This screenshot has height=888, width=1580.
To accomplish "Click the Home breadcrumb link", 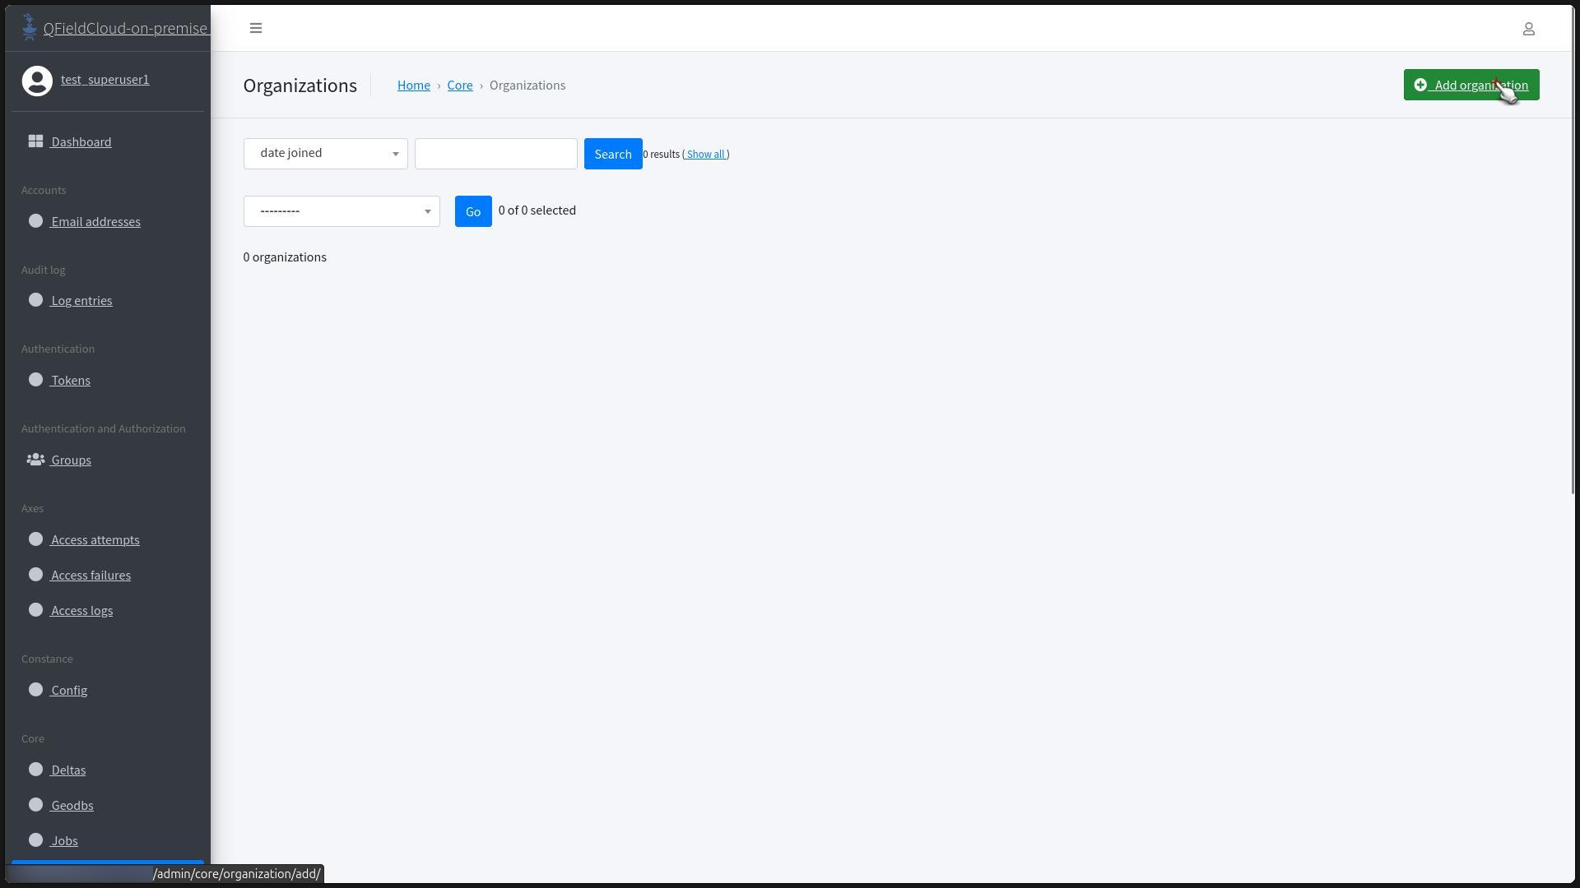I will click(x=413, y=86).
